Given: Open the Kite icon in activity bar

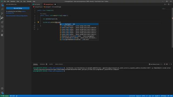Looking at the screenshot, I should (x=2, y=35).
